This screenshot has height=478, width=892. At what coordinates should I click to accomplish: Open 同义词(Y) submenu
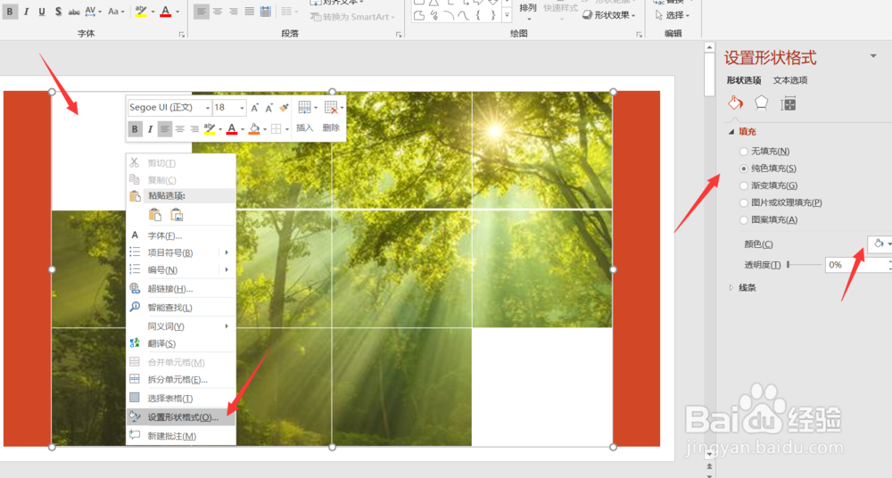pyautogui.click(x=181, y=326)
